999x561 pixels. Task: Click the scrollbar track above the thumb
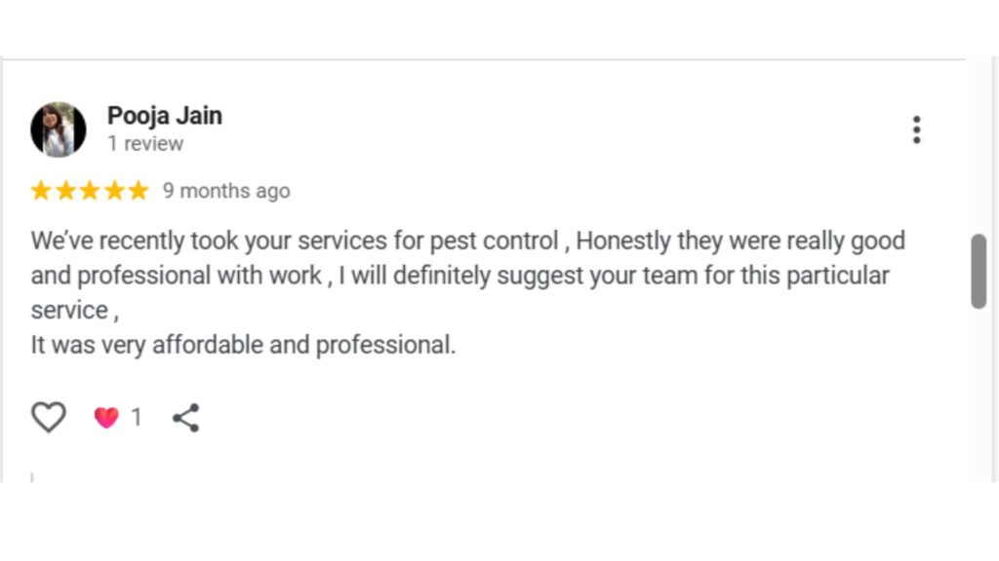979,146
